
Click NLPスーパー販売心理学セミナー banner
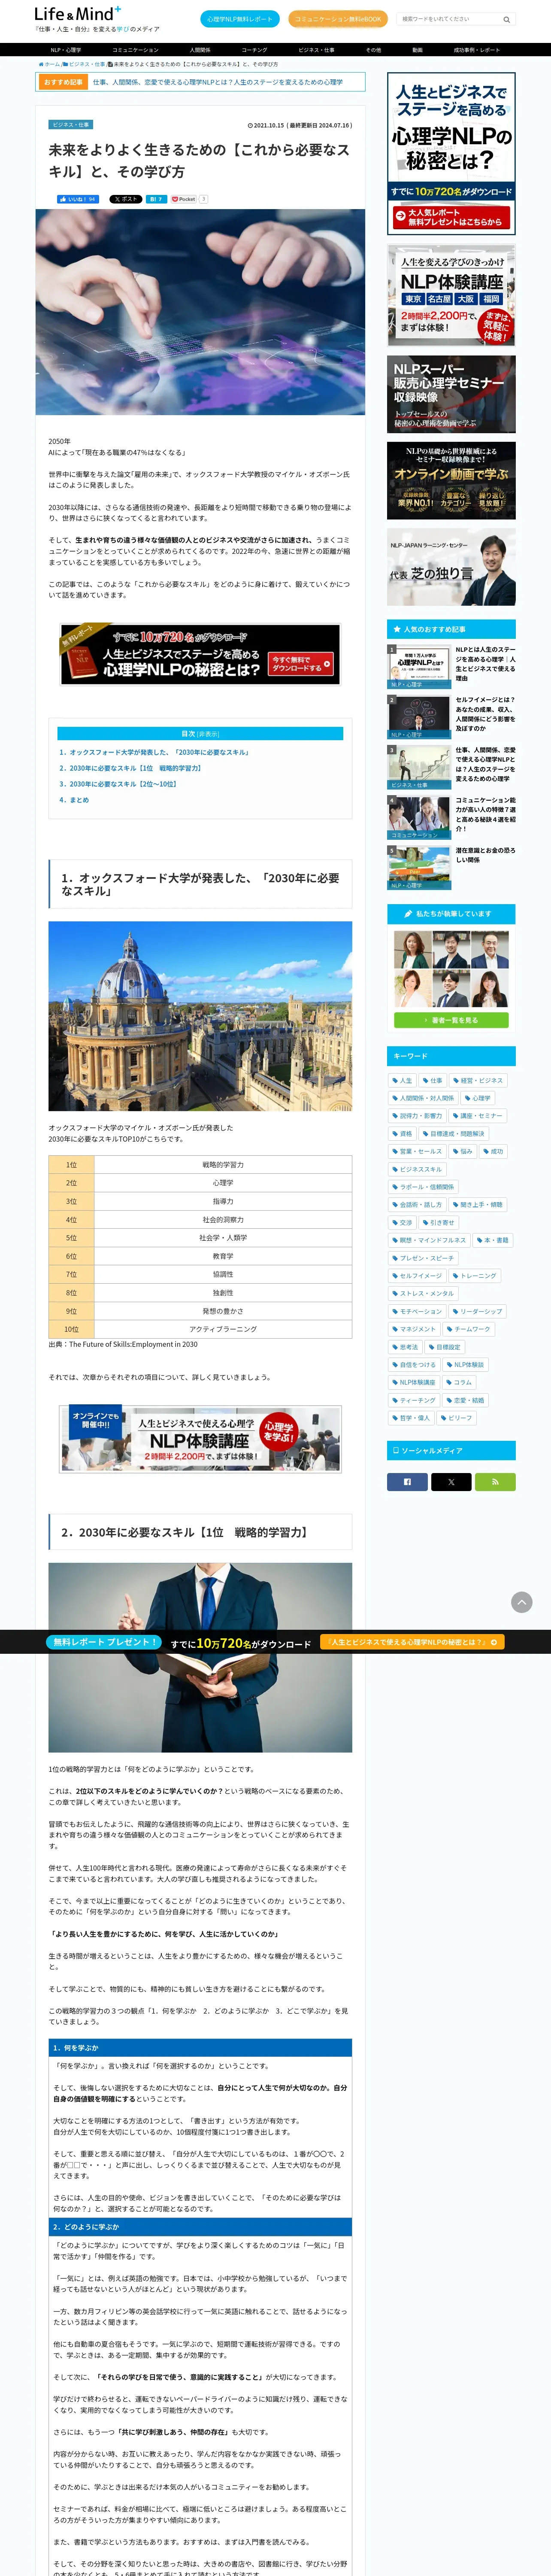451,394
